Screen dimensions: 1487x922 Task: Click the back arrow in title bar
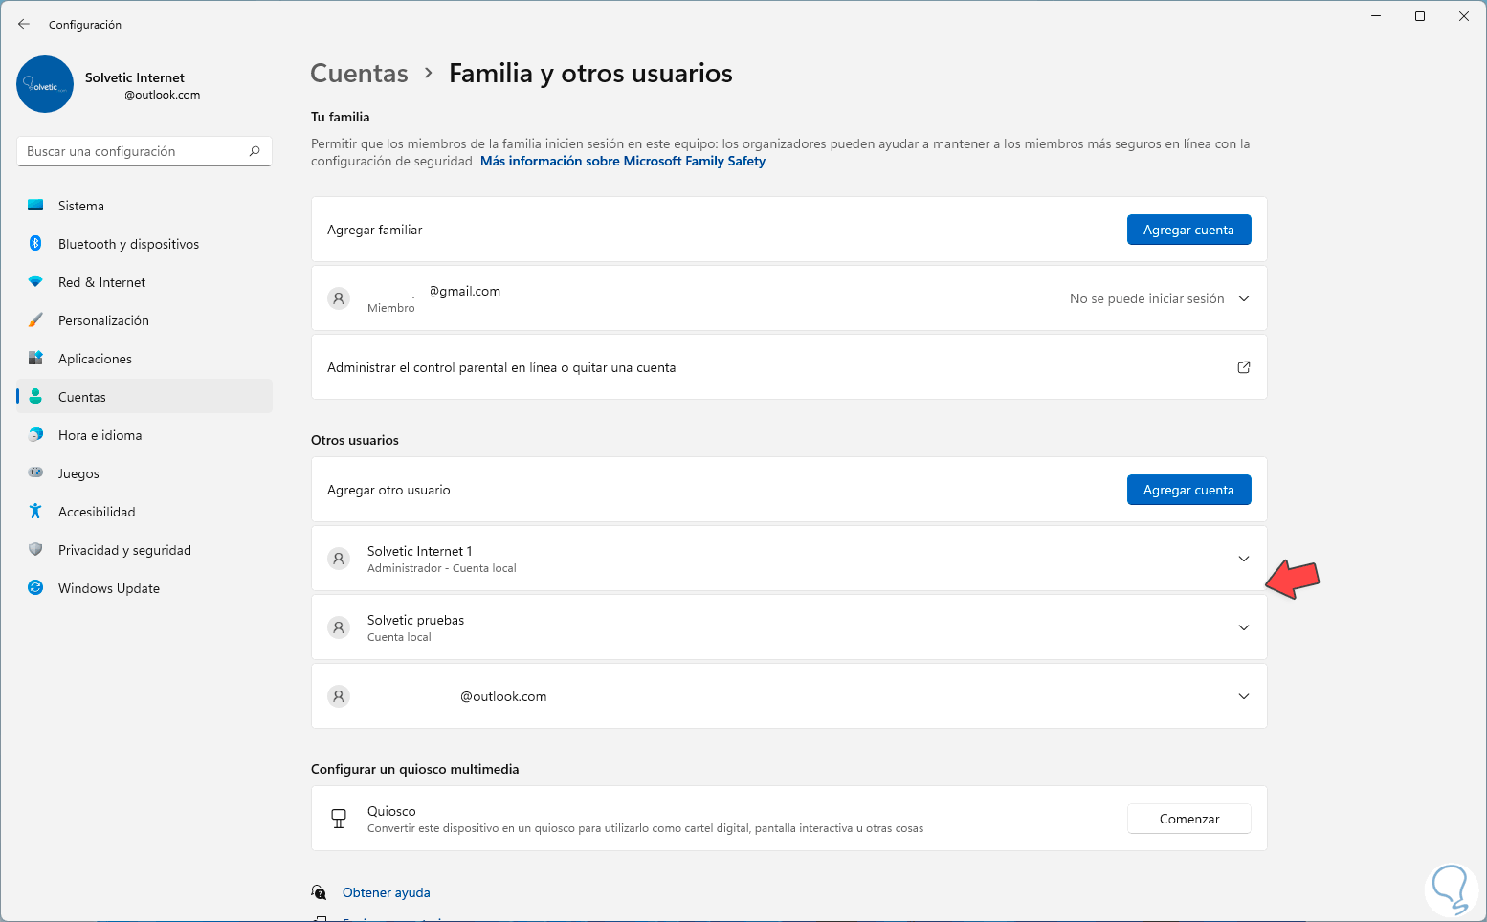coord(24,24)
